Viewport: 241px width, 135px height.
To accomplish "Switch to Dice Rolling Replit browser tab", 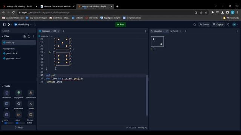I will point(20,6).
